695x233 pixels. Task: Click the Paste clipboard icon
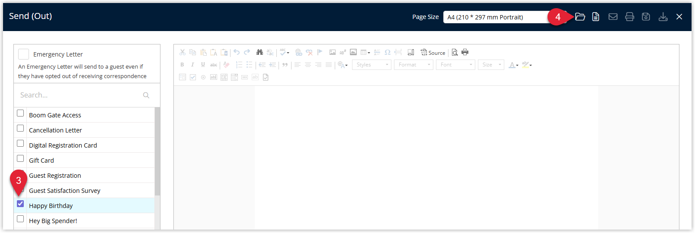[203, 52]
